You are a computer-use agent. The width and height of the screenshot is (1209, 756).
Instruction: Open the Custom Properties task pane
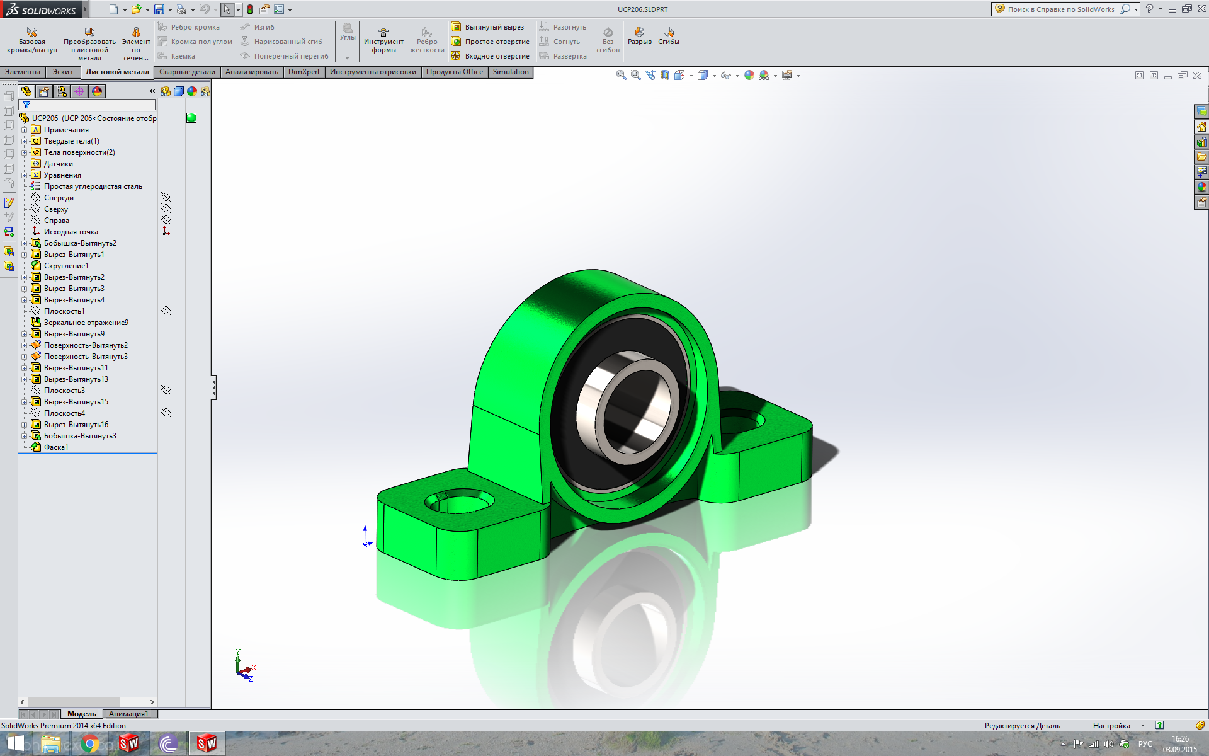pyautogui.click(x=1201, y=202)
